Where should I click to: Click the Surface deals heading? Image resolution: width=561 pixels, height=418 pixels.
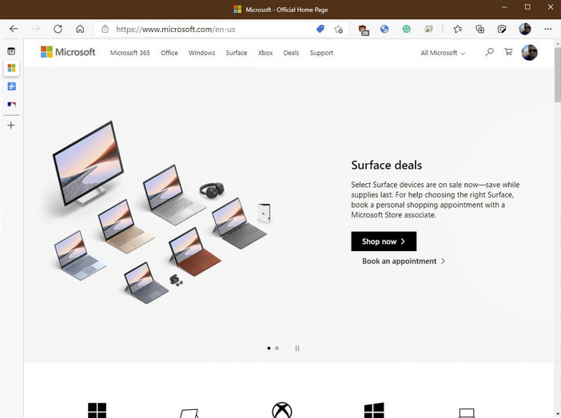(387, 165)
